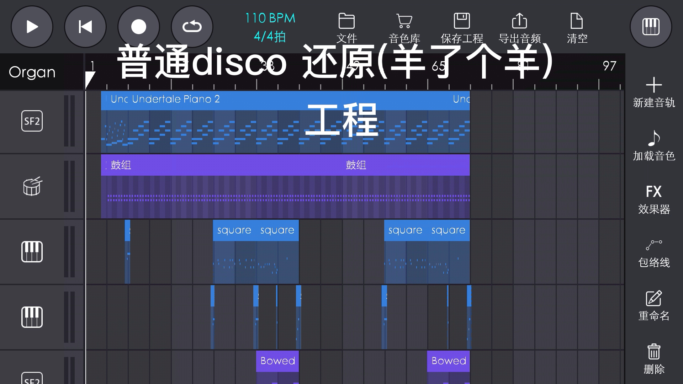683x384 pixels.
Task: Jump to bar 97 on the ruler
Action: point(609,66)
